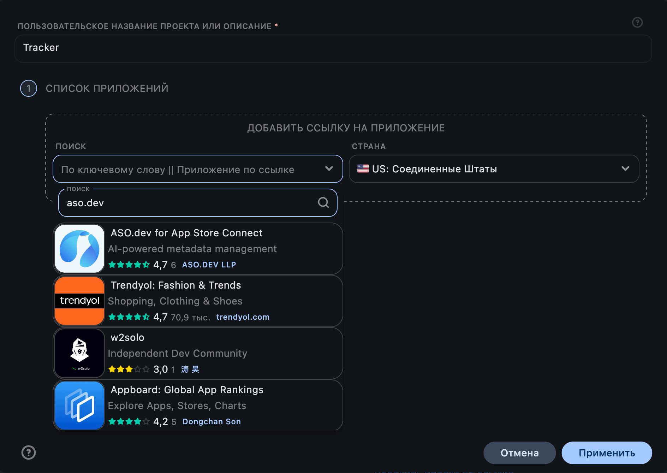Click the US flag icon in country selector

[363, 169]
